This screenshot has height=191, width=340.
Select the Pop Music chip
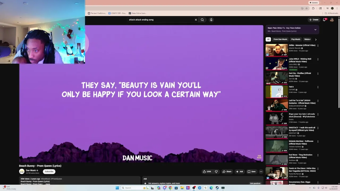pos(296,39)
